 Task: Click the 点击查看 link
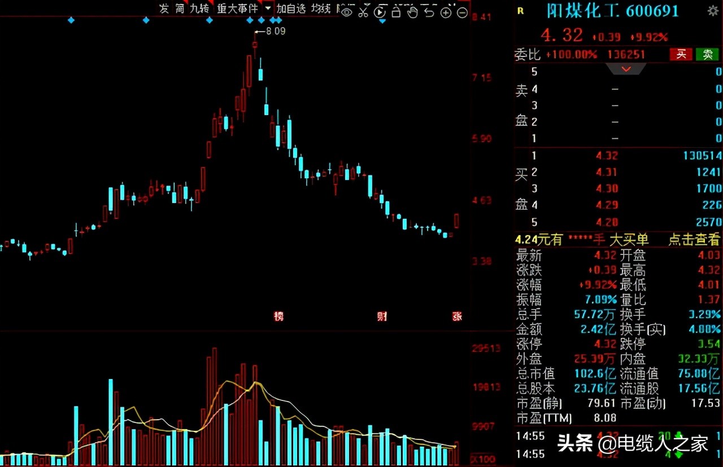click(x=694, y=239)
